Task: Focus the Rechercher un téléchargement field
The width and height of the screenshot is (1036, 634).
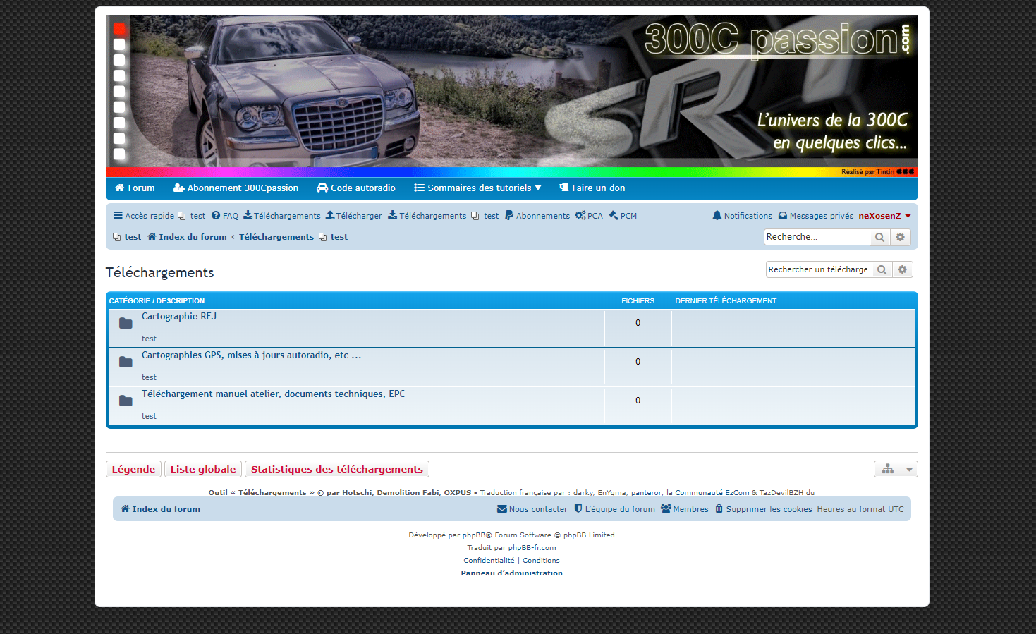Action: click(x=819, y=269)
